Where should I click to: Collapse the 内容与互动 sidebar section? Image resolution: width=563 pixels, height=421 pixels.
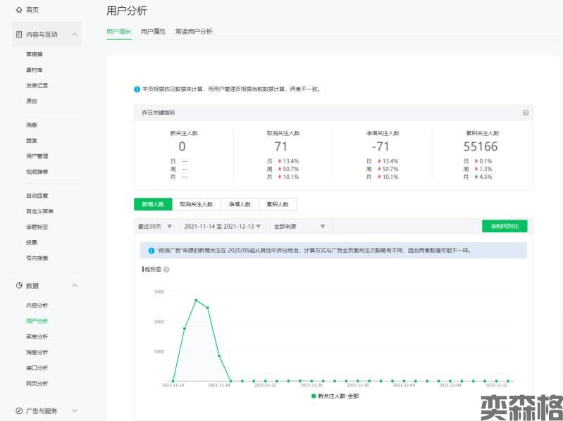[74, 34]
